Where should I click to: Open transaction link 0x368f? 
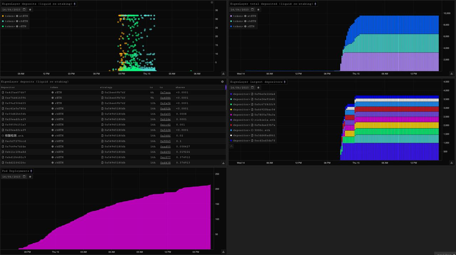pos(165,136)
